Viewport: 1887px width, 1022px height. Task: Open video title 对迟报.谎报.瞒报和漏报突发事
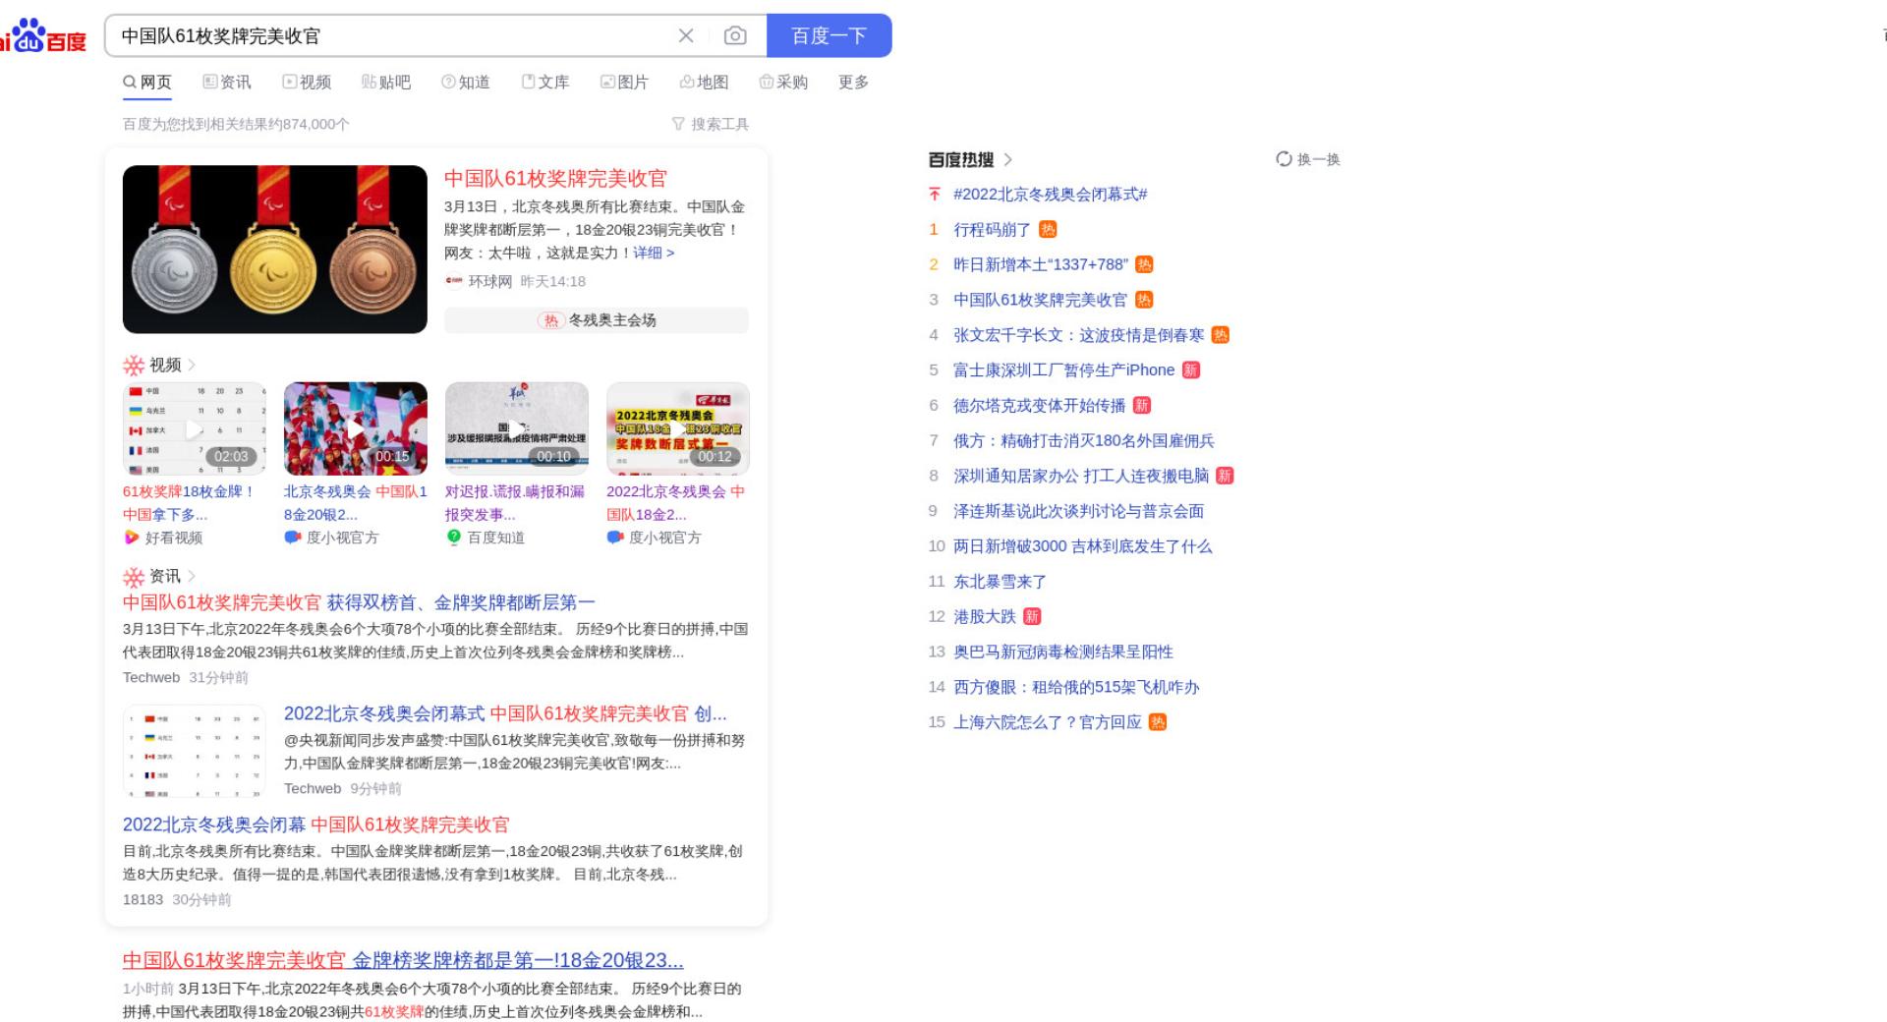pyautogui.click(x=515, y=503)
